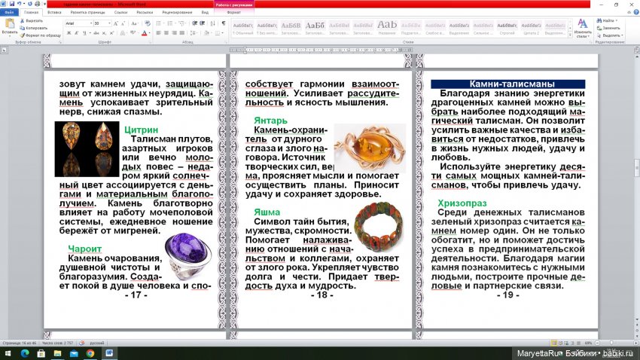Click the Save icon in quick access toolbar
640x360 pixels.
(11, 4)
